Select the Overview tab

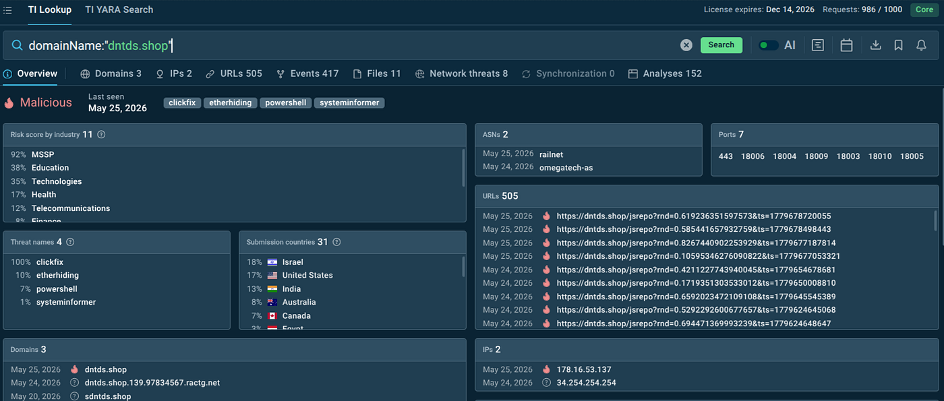pos(30,73)
